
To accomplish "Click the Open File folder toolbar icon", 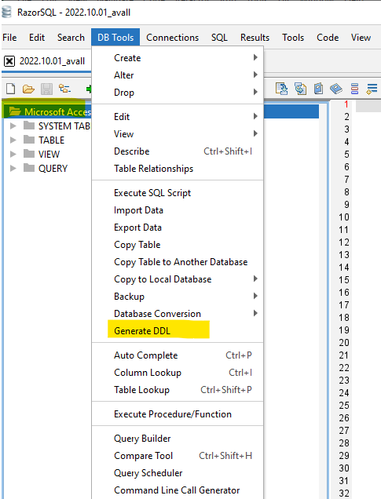I will (28, 89).
